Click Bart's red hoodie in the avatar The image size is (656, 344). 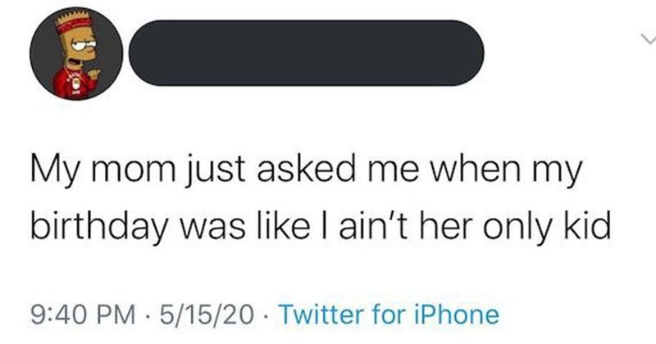tap(73, 84)
